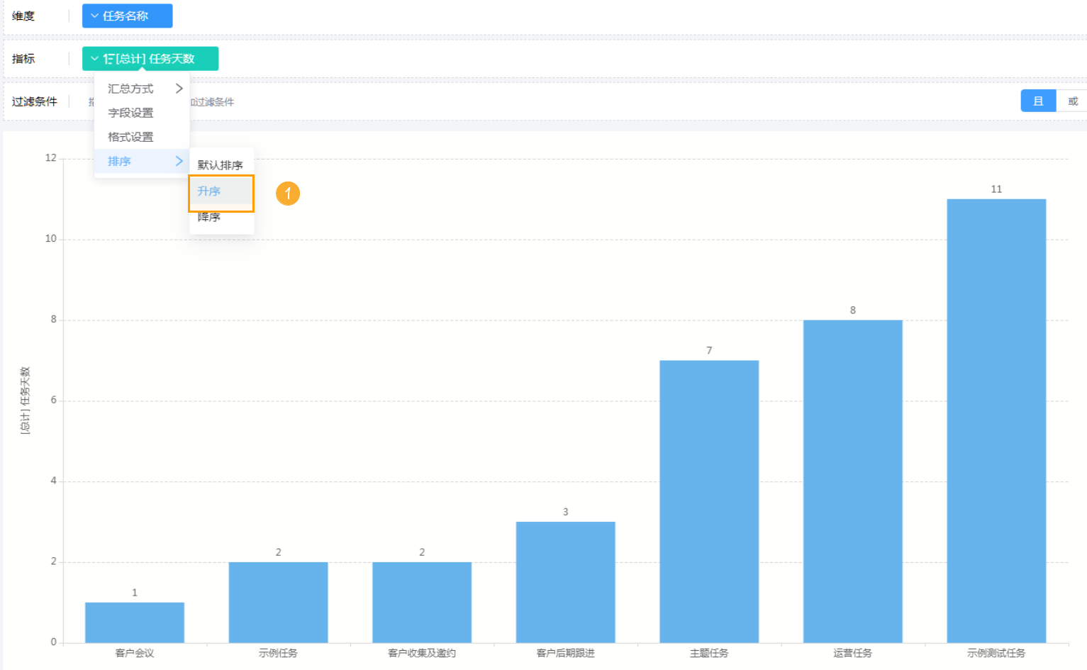Select 升序 to sort ascending
This screenshot has width=1087, height=670.
pos(210,191)
